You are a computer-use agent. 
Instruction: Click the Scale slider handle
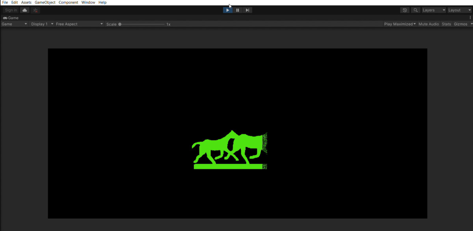[x=120, y=24]
